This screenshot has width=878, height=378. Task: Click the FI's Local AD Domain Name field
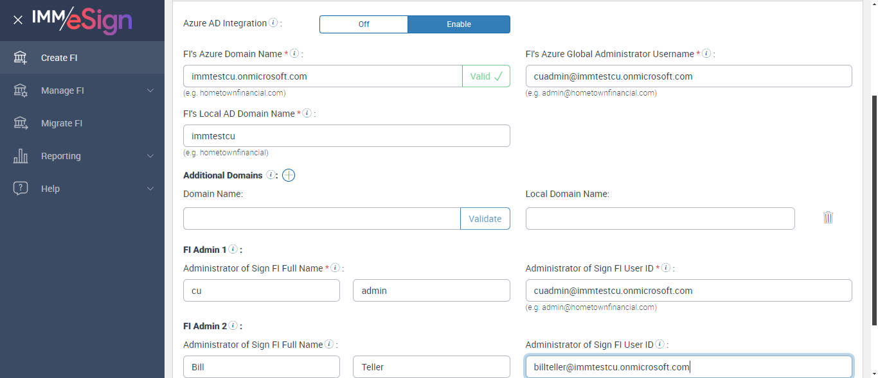(x=346, y=136)
